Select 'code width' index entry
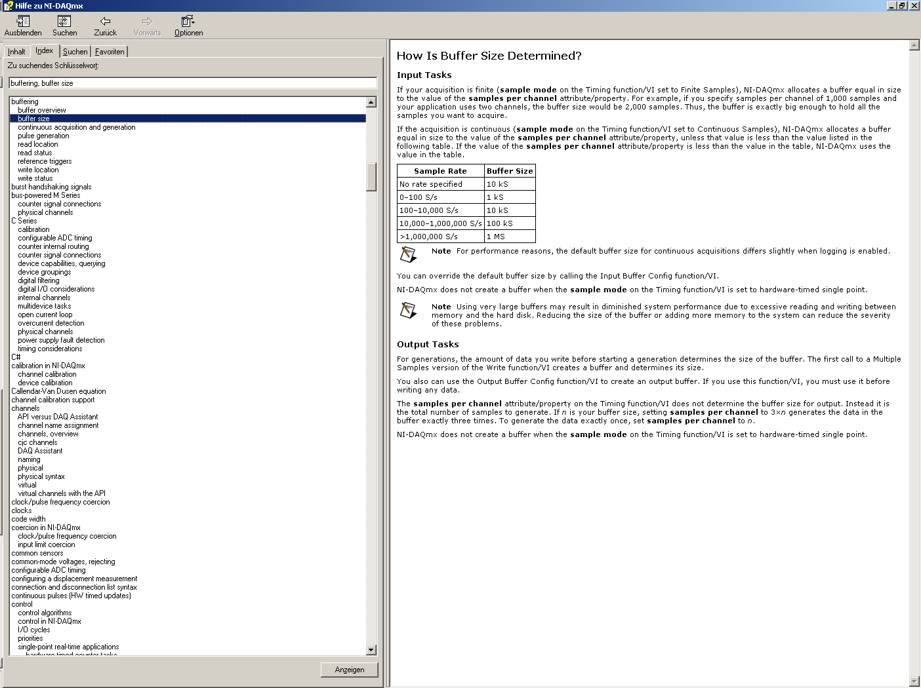The width and height of the screenshot is (921, 688). pos(28,519)
